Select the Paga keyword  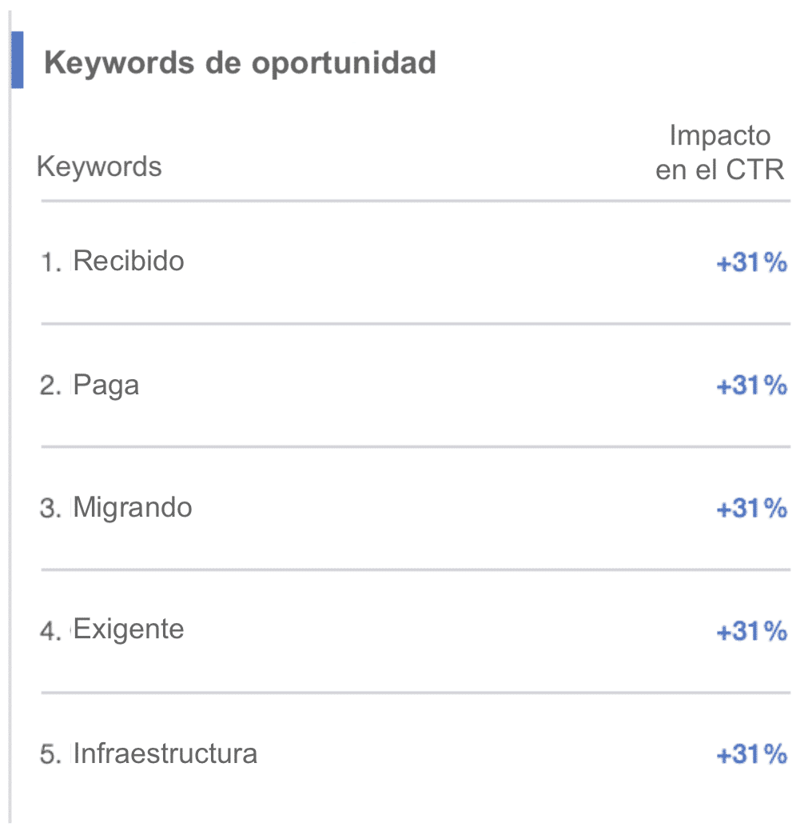pyautogui.click(x=105, y=385)
